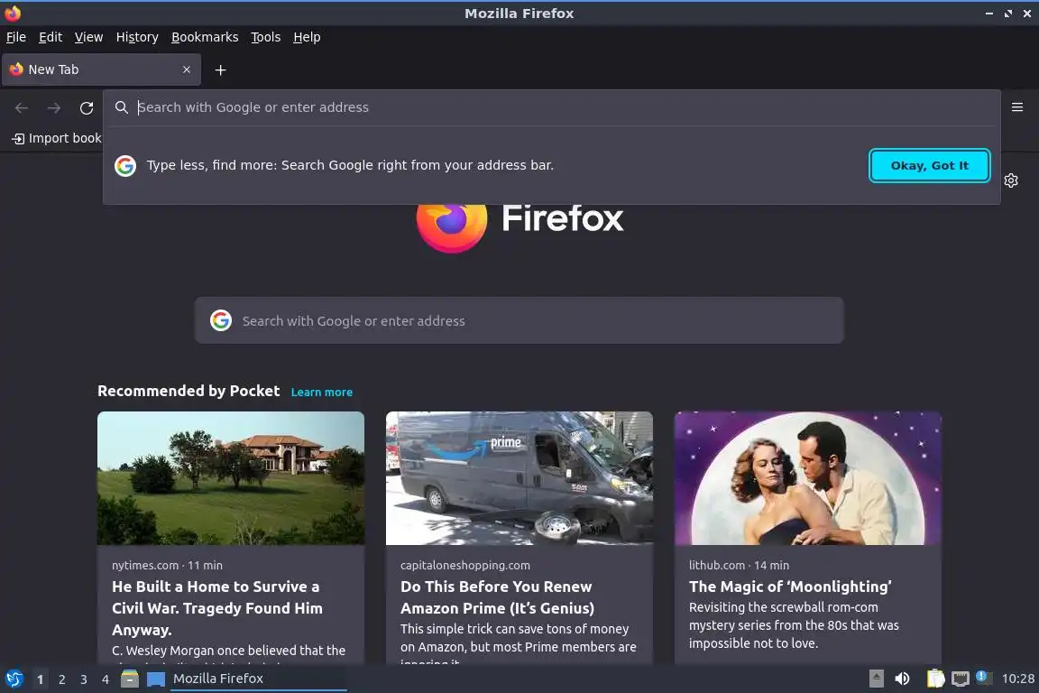This screenshot has height=693, width=1039.
Task: Click the eject removable media tray icon
Action: [876, 679]
